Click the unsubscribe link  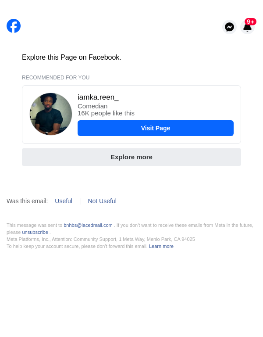click(x=35, y=232)
